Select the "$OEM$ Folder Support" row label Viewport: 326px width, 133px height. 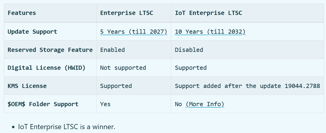pyautogui.click(x=43, y=104)
